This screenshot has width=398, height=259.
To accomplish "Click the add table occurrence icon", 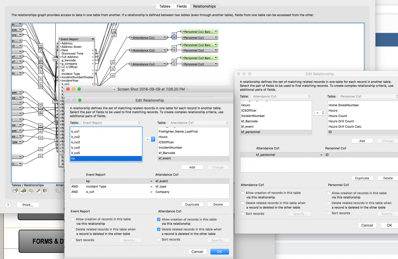I will 15,191.
